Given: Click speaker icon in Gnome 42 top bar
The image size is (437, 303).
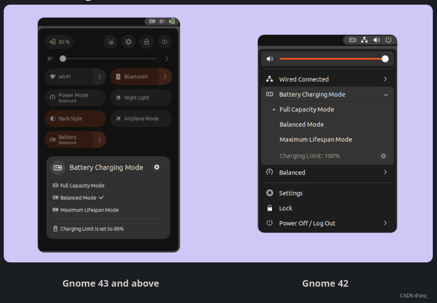Looking at the screenshot, I should coord(376,40).
